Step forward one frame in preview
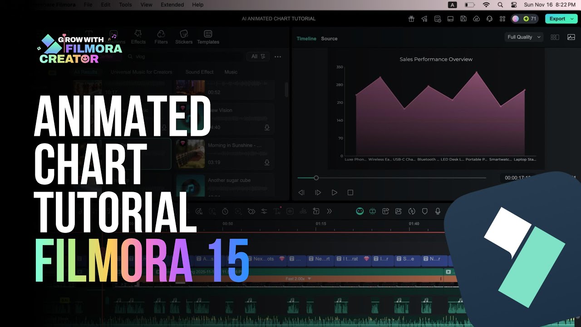This screenshot has height=327, width=581. [318, 193]
